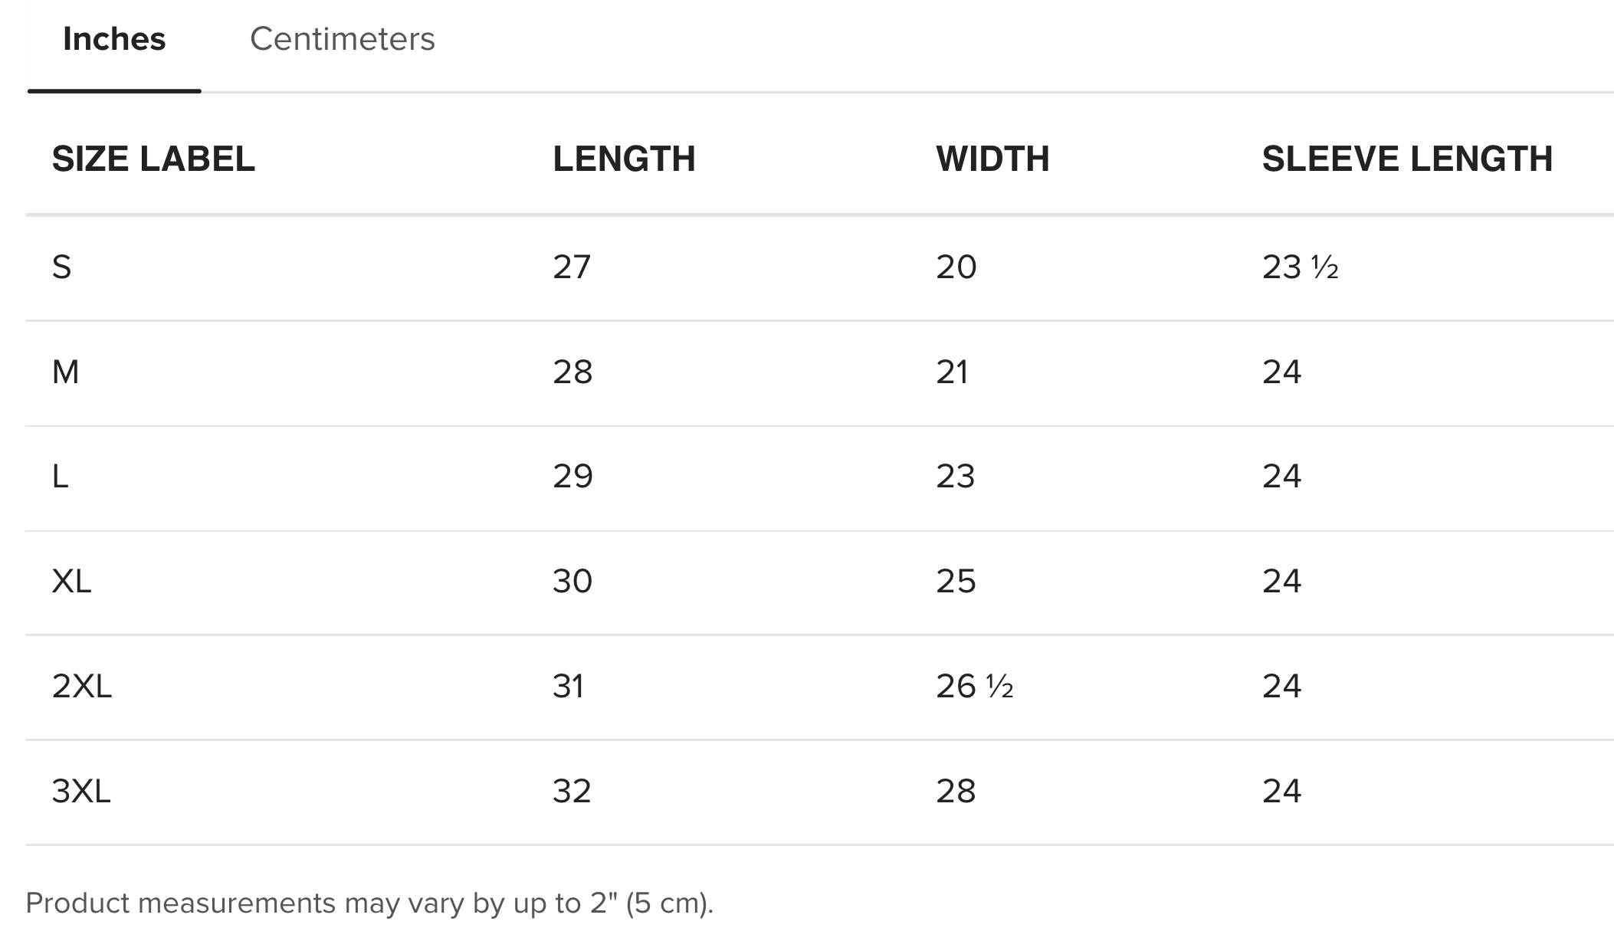1614x941 pixels.
Task: Select the M size row label
Action: click(x=66, y=372)
